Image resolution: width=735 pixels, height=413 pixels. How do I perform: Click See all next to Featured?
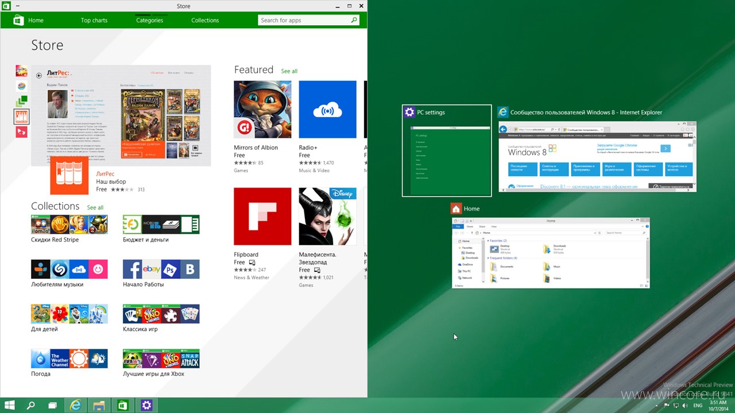coord(289,71)
